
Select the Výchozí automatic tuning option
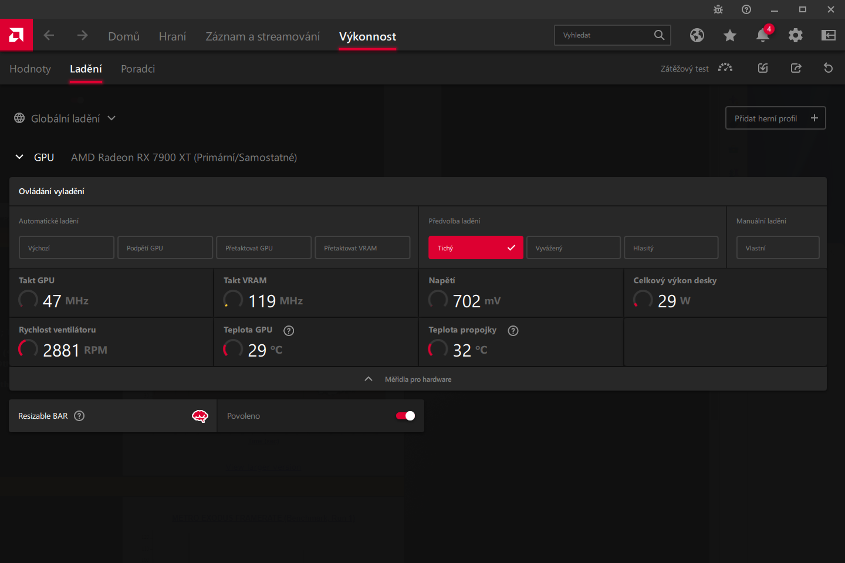tap(66, 247)
